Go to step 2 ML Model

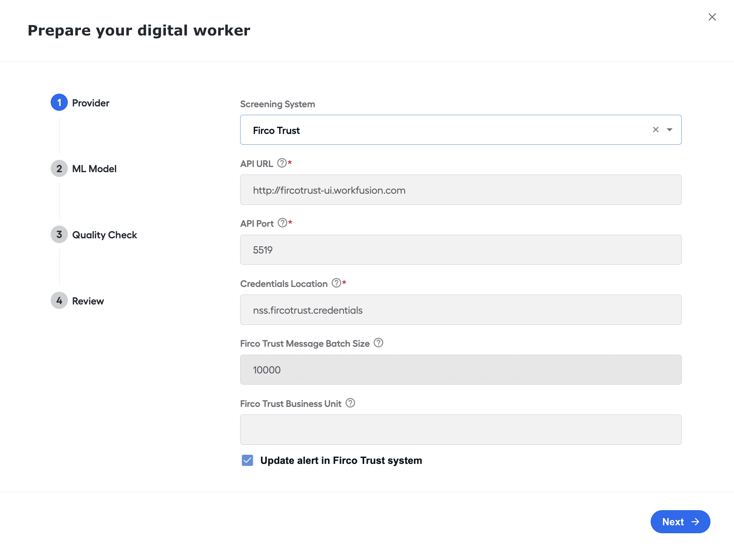[x=84, y=169]
